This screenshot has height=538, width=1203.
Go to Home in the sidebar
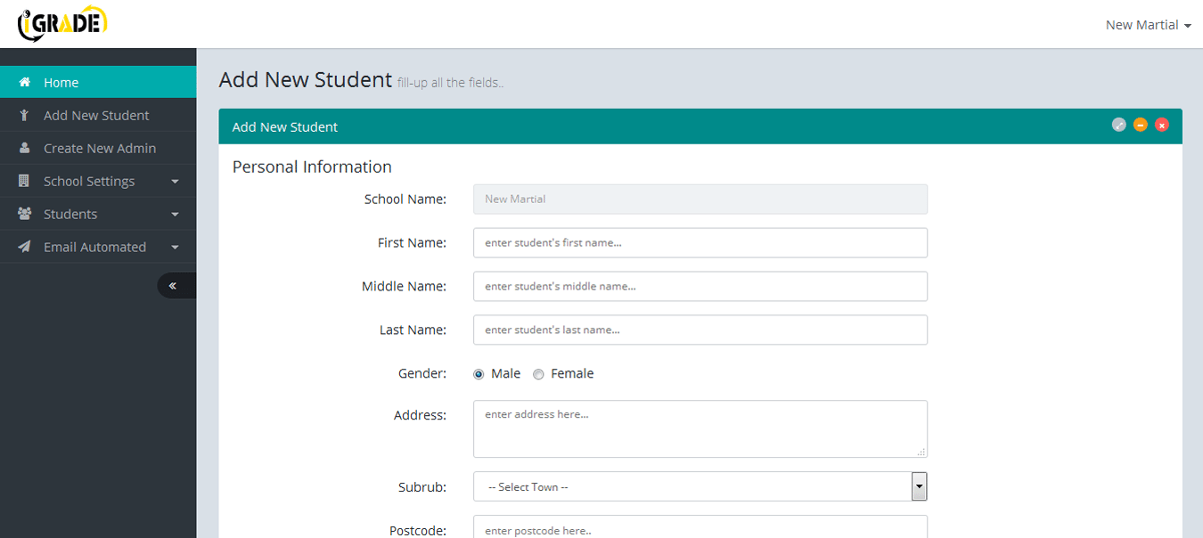(x=98, y=82)
